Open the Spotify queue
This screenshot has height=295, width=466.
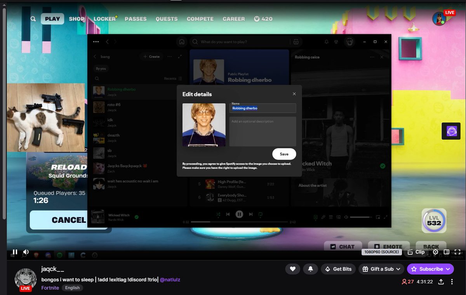(x=331, y=217)
